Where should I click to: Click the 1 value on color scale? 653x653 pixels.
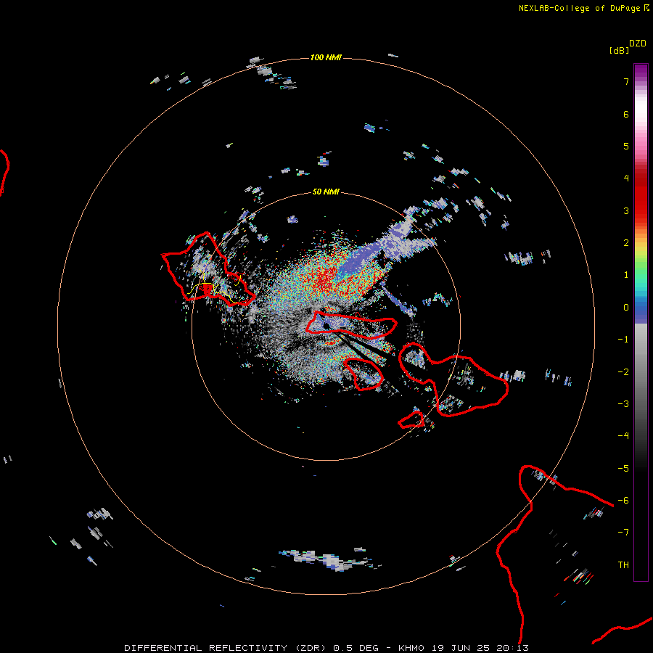[626, 275]
